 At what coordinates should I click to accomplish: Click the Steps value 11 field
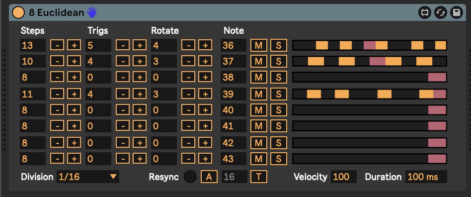tap(33, 94)
